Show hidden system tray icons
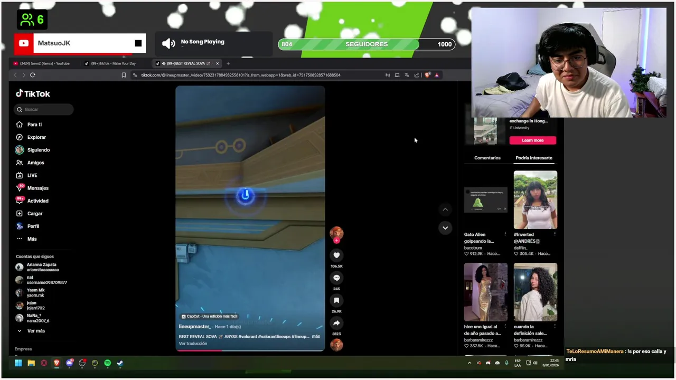This screenshot has height=380, width=676. [x=470, y=363]
